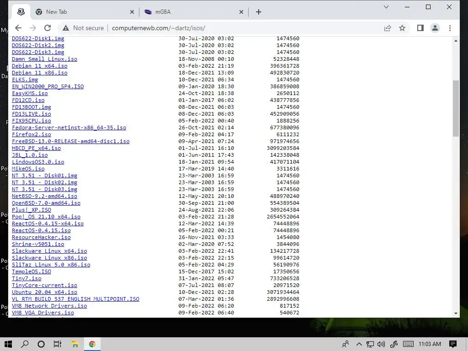
Task: Click the taskbar clock showing 11:03 AM
Action: click(x=430, y=344)
